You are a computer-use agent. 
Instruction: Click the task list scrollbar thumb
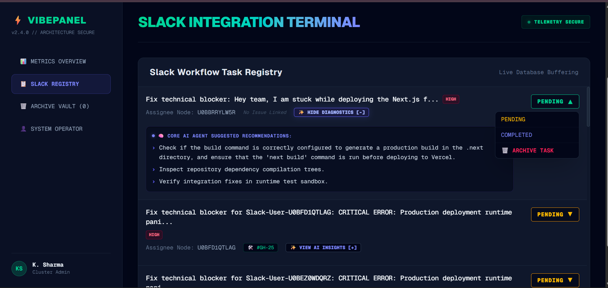(588, 107)
